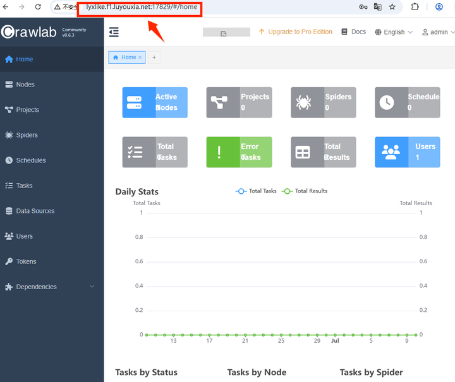Click the browser forward arrow
The width and height of the screenshot is (455, 382).
point(21,7)
